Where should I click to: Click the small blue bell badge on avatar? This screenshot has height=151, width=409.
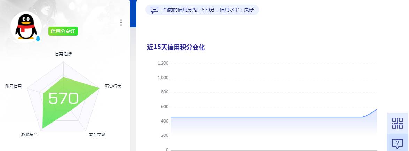[38, 39]
